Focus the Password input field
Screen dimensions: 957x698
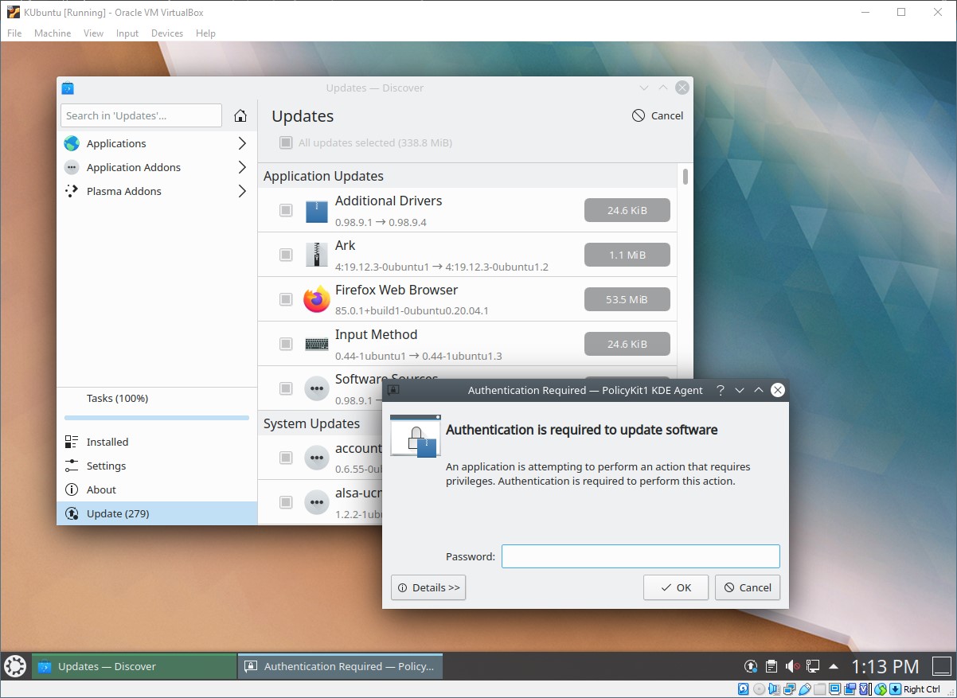point(640,556)
